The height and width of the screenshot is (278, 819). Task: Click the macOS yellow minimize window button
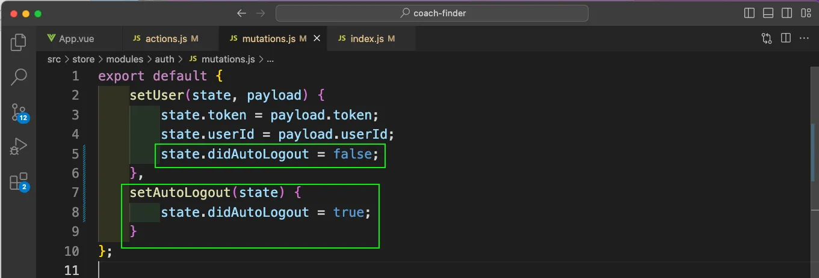[x=26, y=13]
